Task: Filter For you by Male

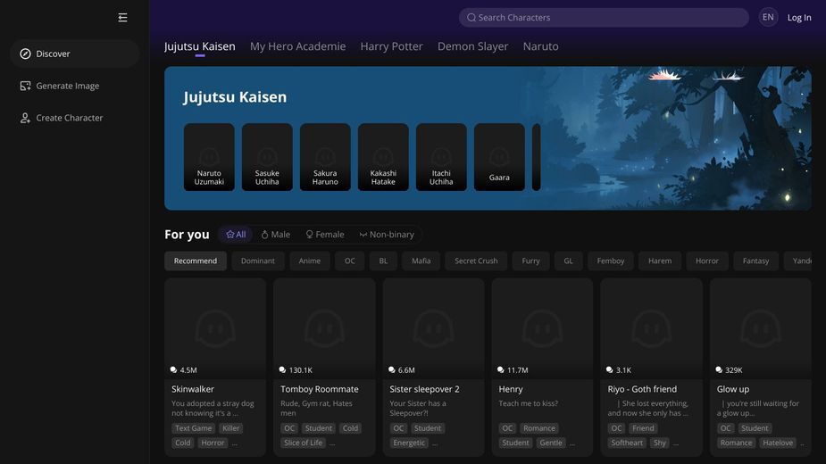Action: coord(276,235)
